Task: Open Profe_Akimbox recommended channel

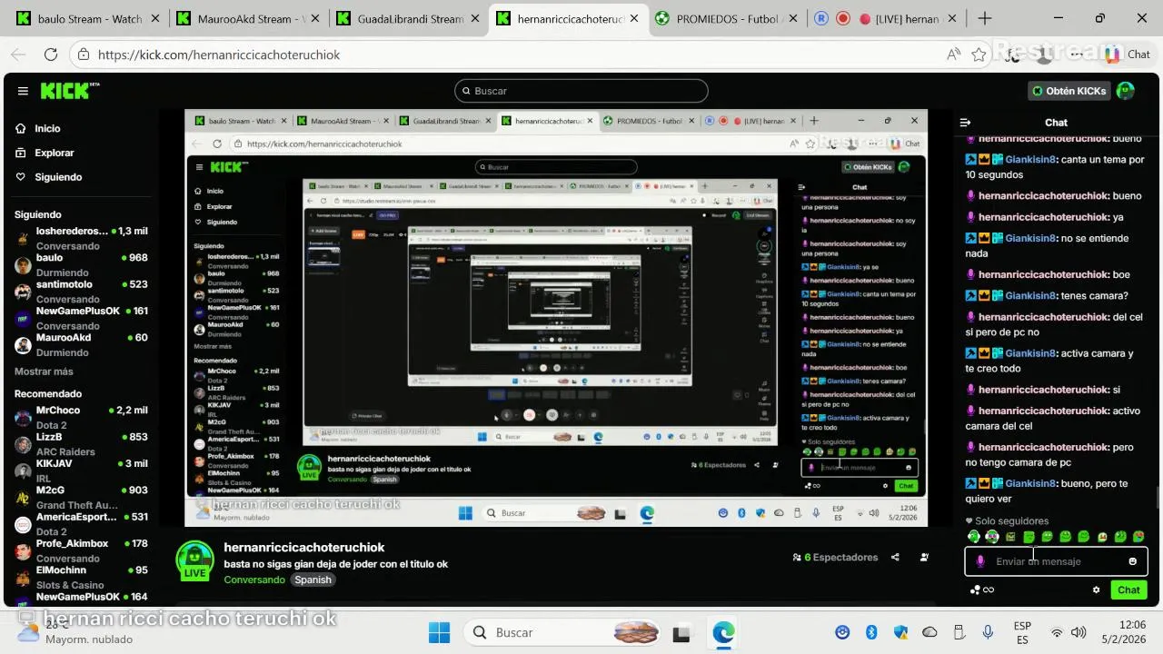Action: [x=81, y=550]
